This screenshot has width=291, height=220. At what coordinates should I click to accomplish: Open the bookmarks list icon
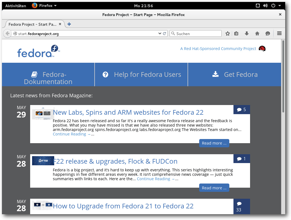[236, 33]
